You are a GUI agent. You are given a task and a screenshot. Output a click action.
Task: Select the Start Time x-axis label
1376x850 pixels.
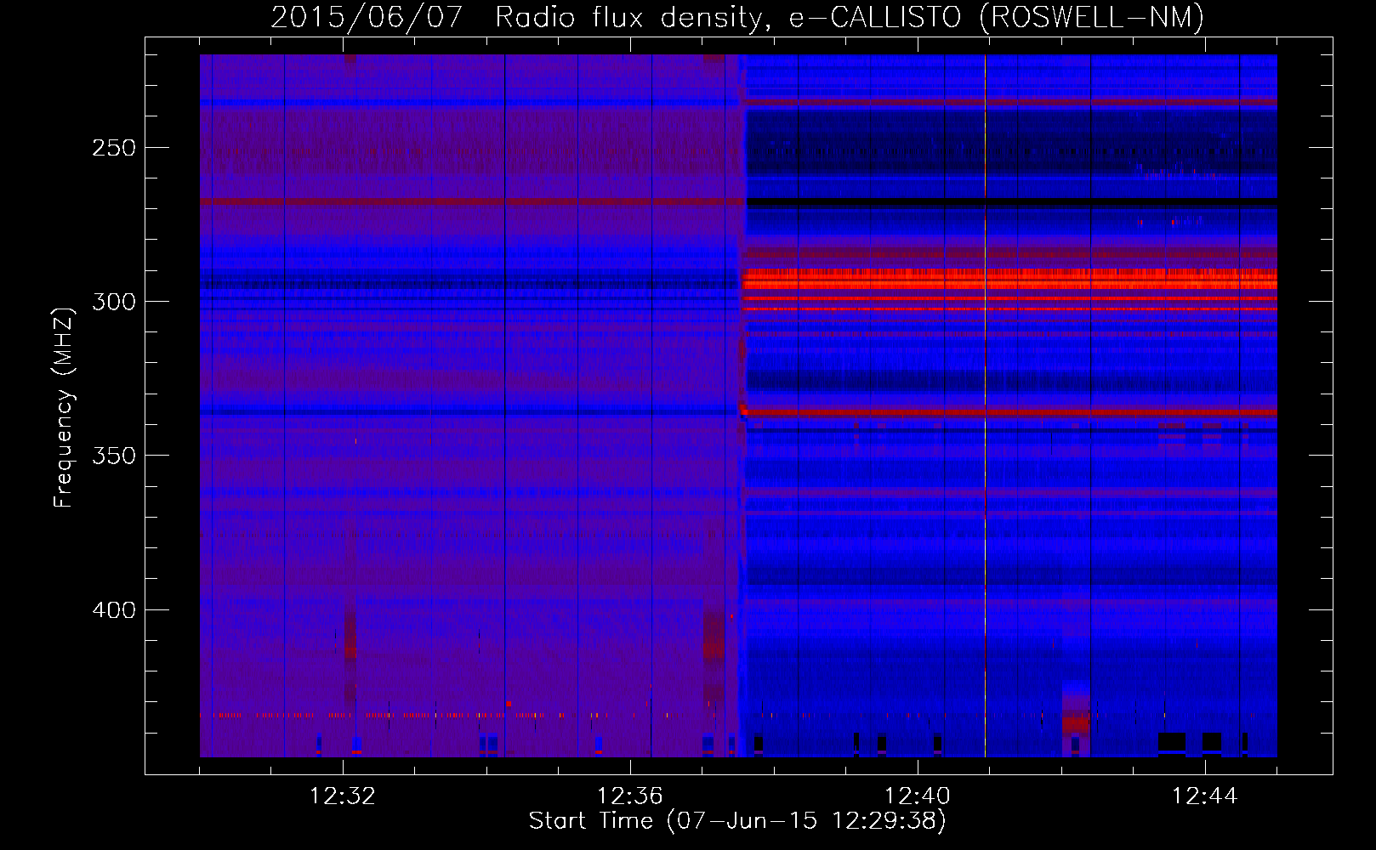pyautogui.click(x=736, y=821)
